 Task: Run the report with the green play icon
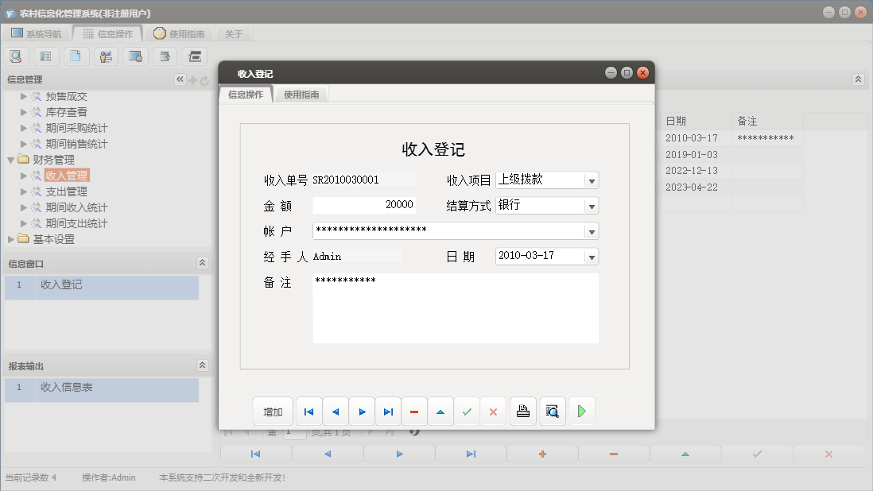pos(582,411)
